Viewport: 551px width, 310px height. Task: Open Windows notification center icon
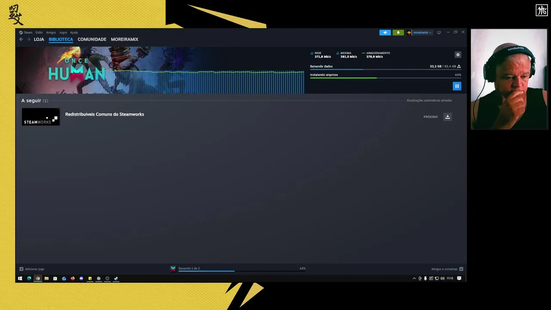[x=459, y=279]
